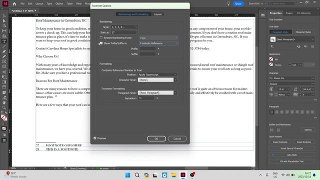The height and width of the screenshot is (180, 320).
Task: Select the Pencil tool
Action: (4, 56)
